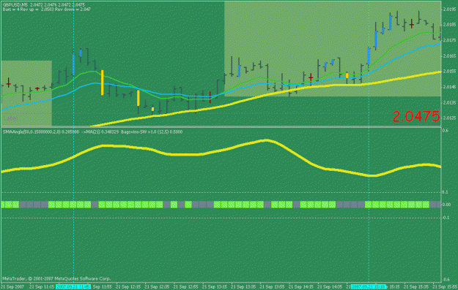Click the '21 Sep 12:55' time axis label
Viewport: 458px width, 290px height.
[x=186, y=287]
